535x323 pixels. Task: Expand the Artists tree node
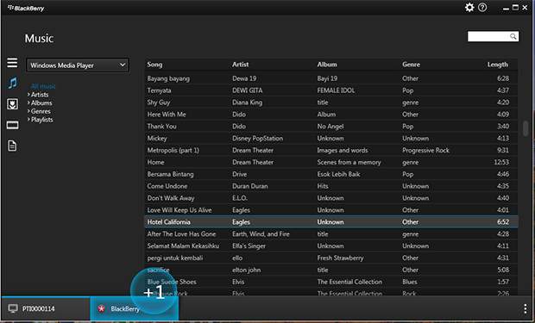coord(28,95)
